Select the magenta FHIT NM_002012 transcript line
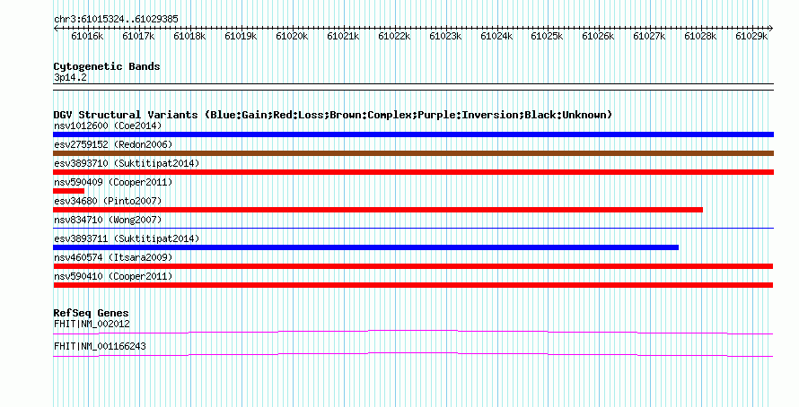799x407 pixels. 413,333
